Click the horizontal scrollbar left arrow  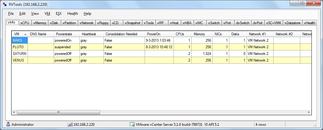(14, 112)
